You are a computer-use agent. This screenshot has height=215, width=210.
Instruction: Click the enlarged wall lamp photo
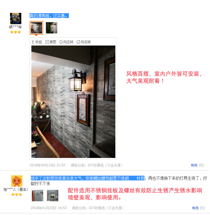[x=73, y=102]
